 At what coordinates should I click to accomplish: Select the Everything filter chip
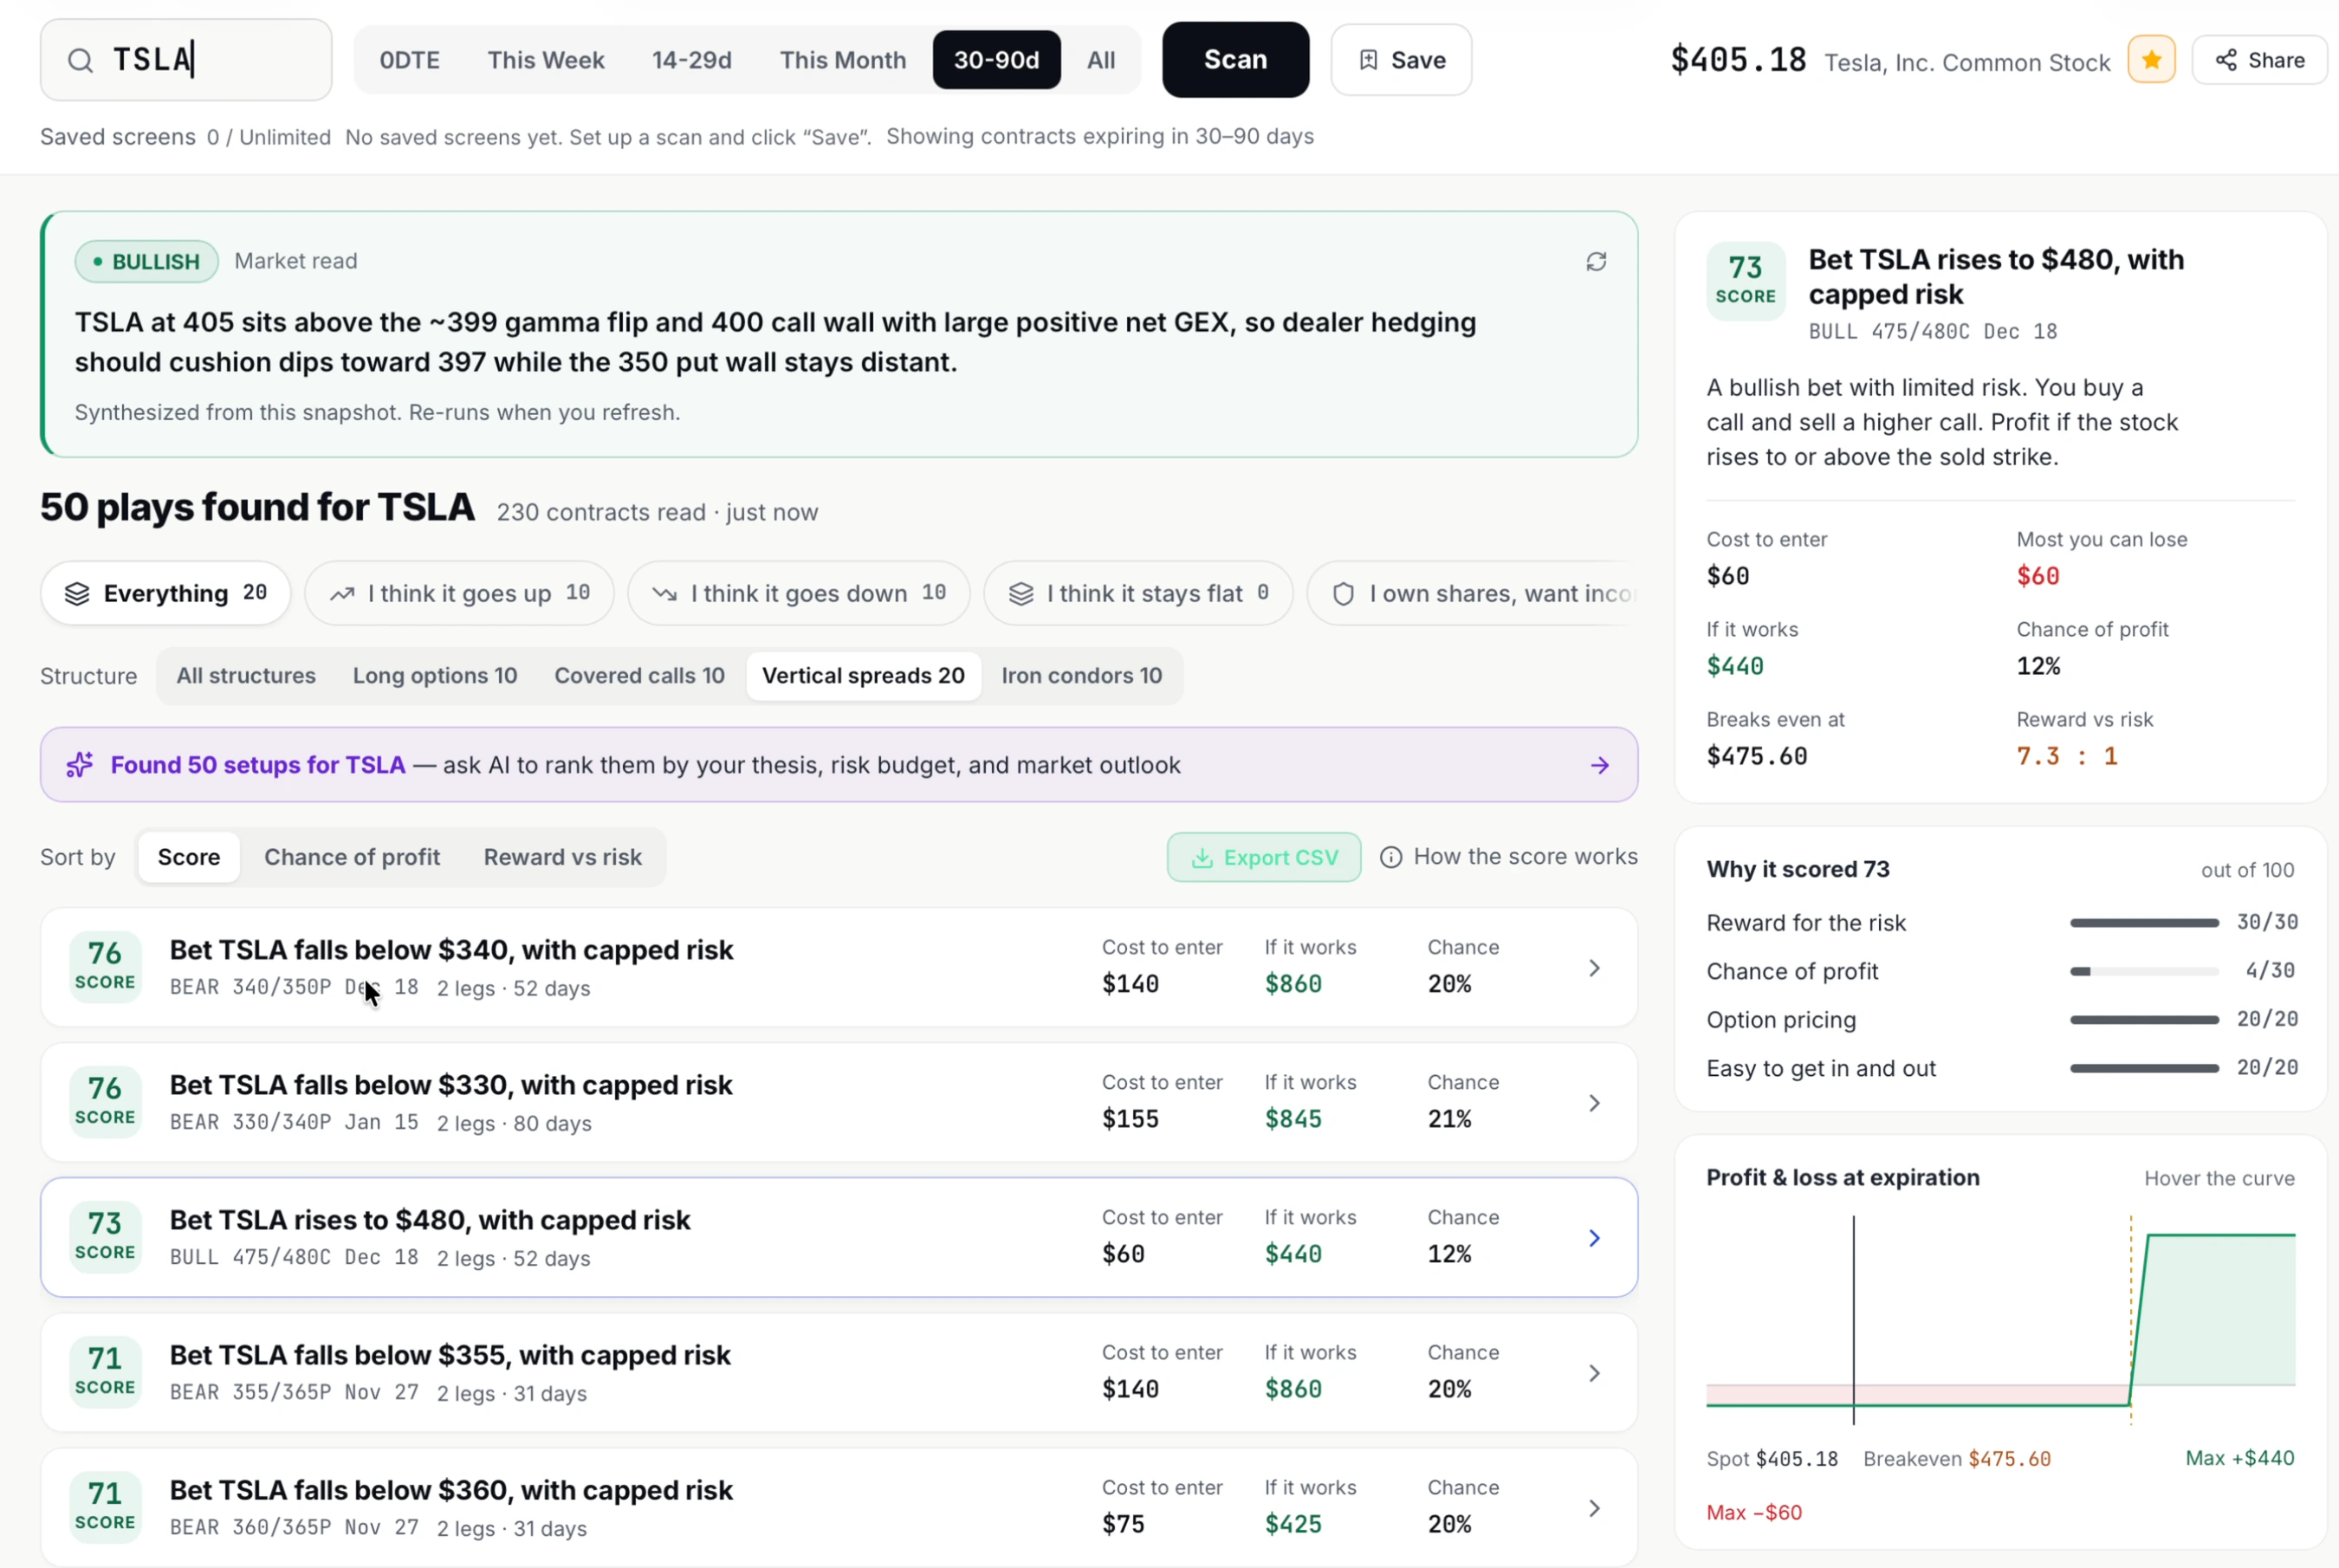(166, 593)
